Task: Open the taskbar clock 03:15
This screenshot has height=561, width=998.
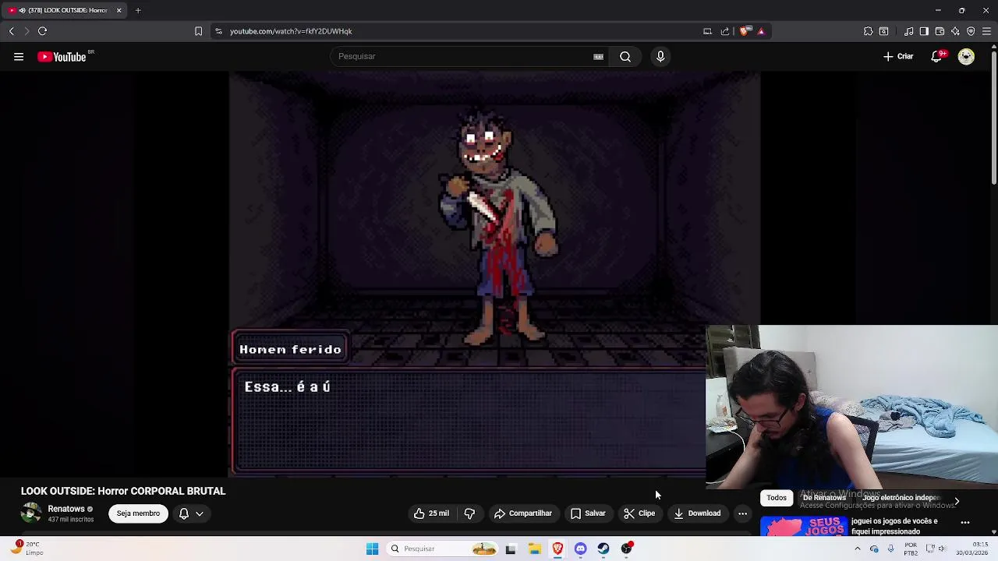Action: pos(971,549)
